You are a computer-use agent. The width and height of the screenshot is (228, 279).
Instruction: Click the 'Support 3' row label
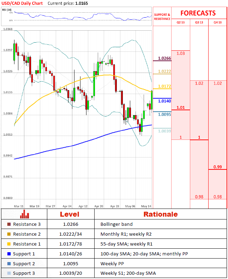pos(24,273)
